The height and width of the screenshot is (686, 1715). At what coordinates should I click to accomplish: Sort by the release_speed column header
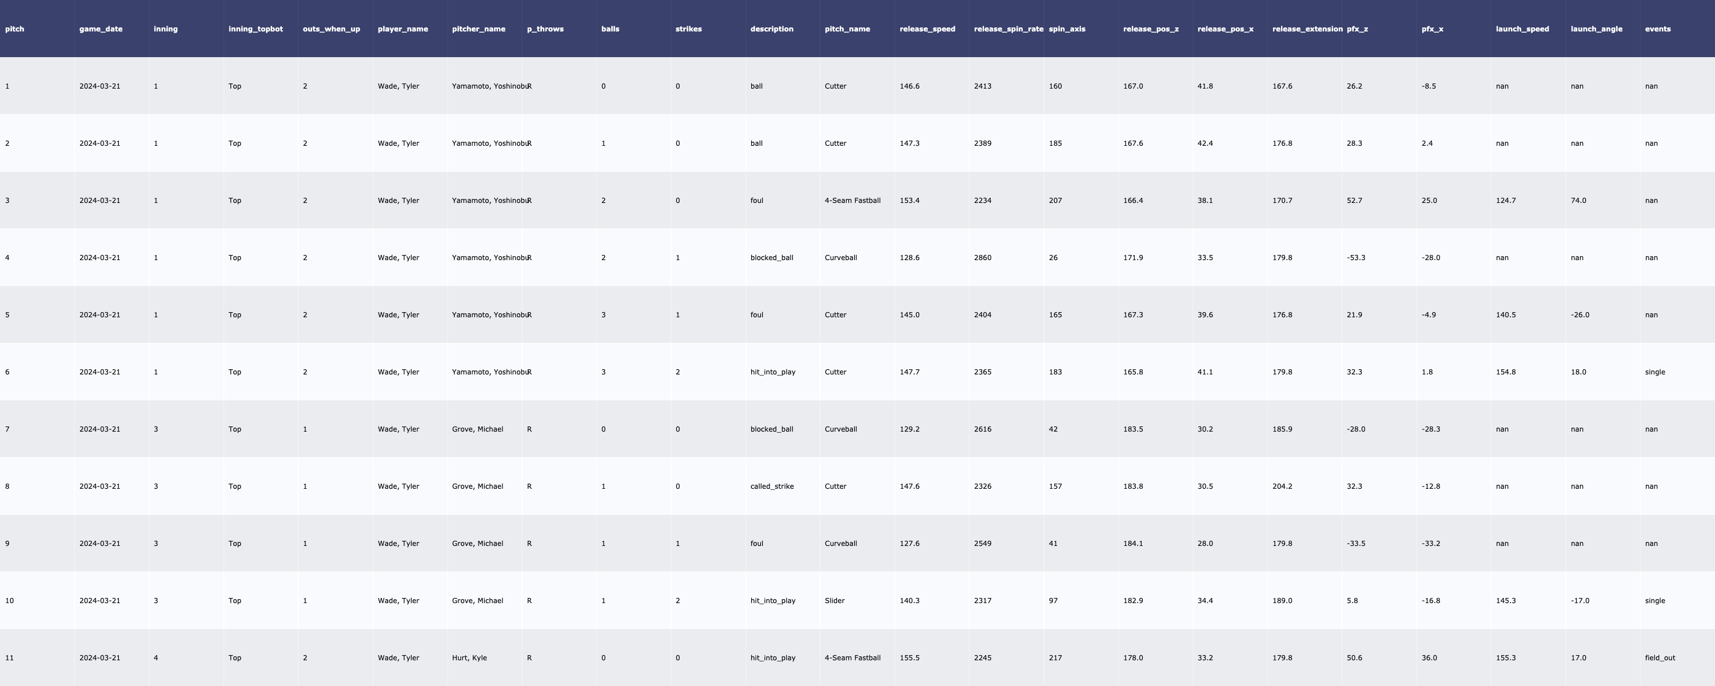pos(927,29)
